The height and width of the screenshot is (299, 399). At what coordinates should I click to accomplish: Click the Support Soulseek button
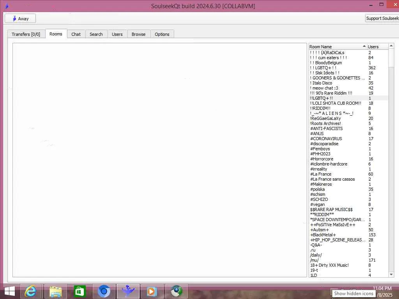(382, 18)
